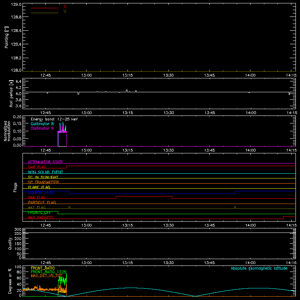
Task: Click the PARTICLE_FLAG label
Action: coord(42,202)
